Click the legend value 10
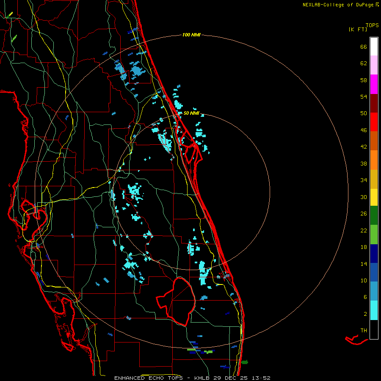The height and width of the screenshot is (381, 381). [x=364, y=280]
